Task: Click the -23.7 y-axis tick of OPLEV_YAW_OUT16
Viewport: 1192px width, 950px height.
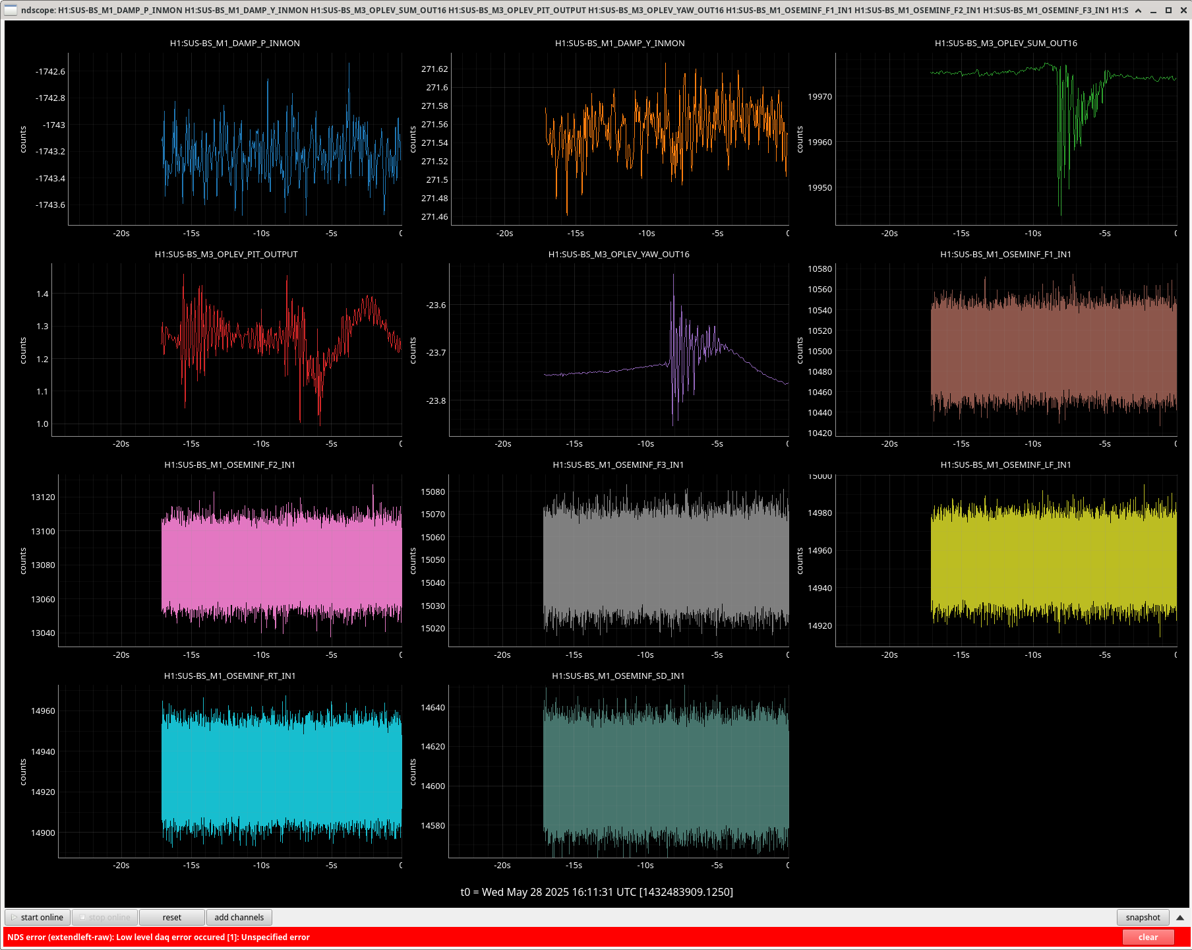Action: [x=436, y=352]
